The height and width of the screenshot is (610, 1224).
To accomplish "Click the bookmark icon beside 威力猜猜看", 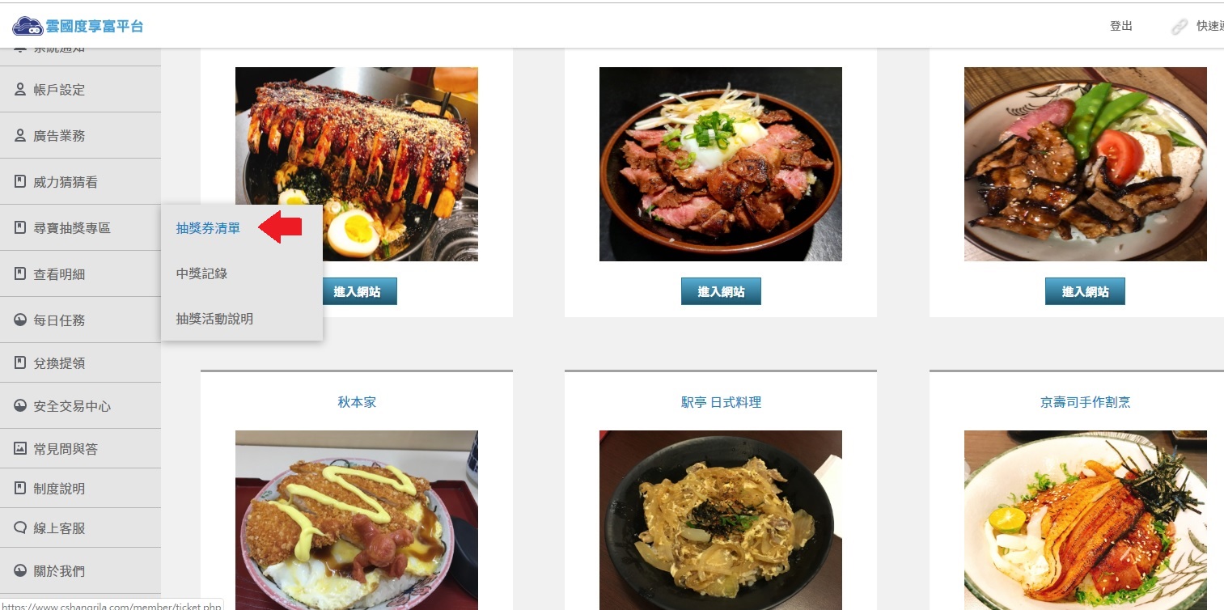I will coord(20,182).
